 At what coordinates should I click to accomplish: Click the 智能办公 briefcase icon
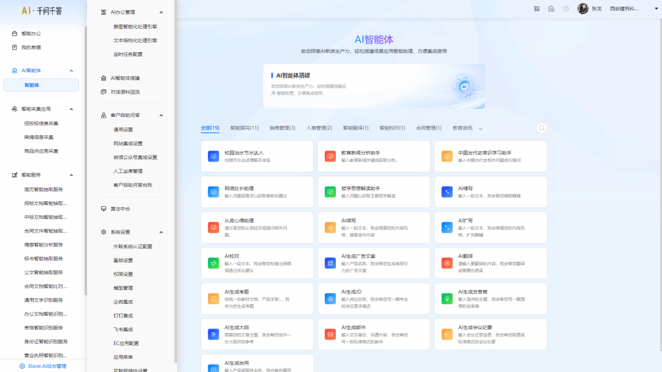[14, 33]
